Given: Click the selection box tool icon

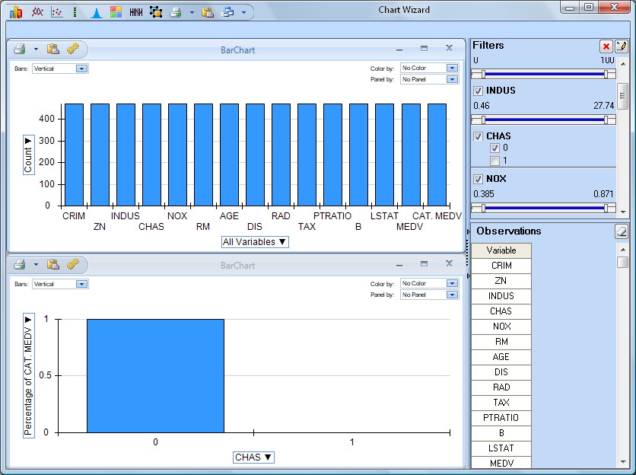Looking at the screenshot, I should 156,12.
